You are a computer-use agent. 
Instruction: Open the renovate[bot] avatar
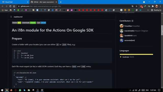121,40
